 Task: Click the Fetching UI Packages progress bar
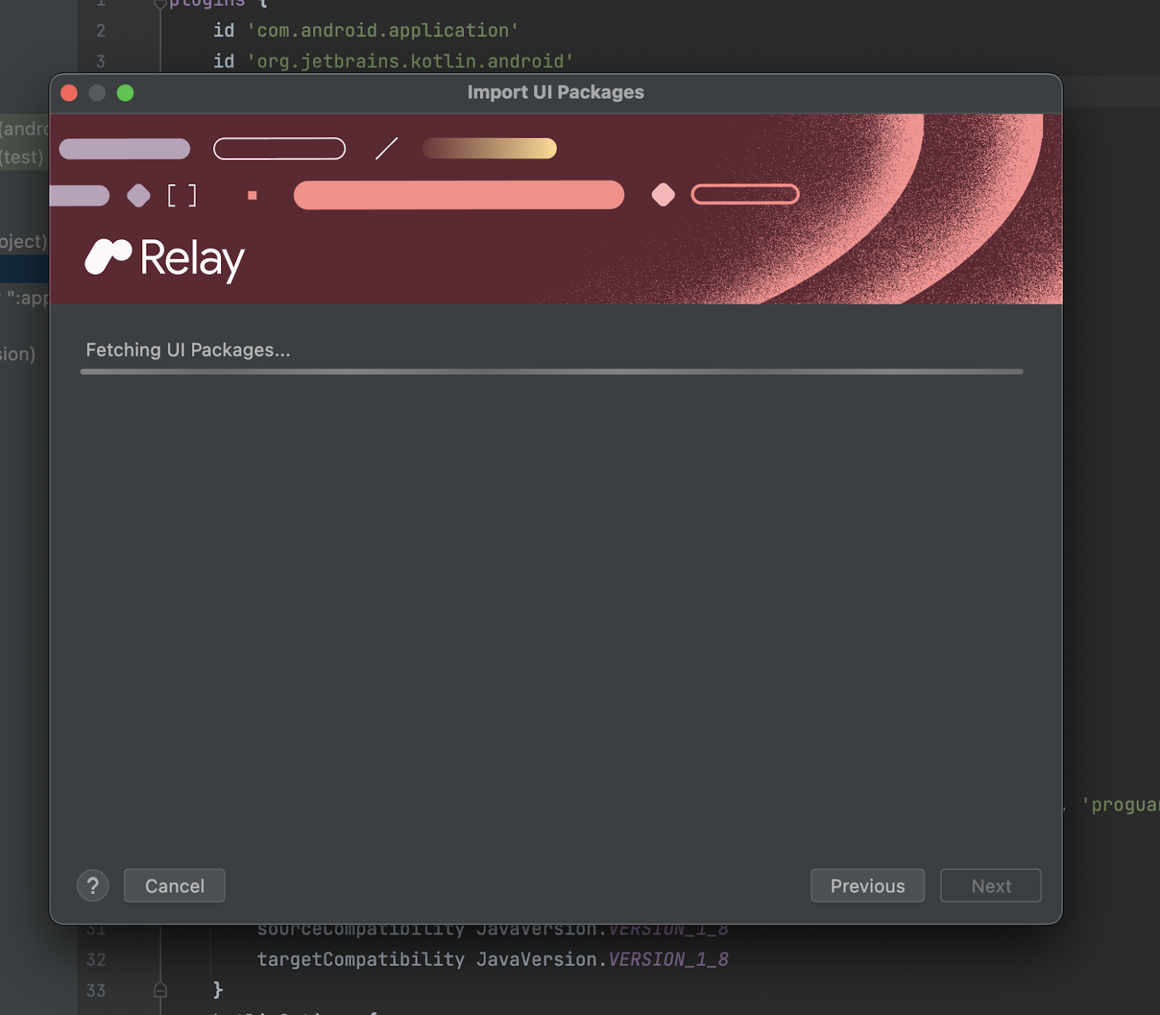pyautogui.click(x=552, y=371)
